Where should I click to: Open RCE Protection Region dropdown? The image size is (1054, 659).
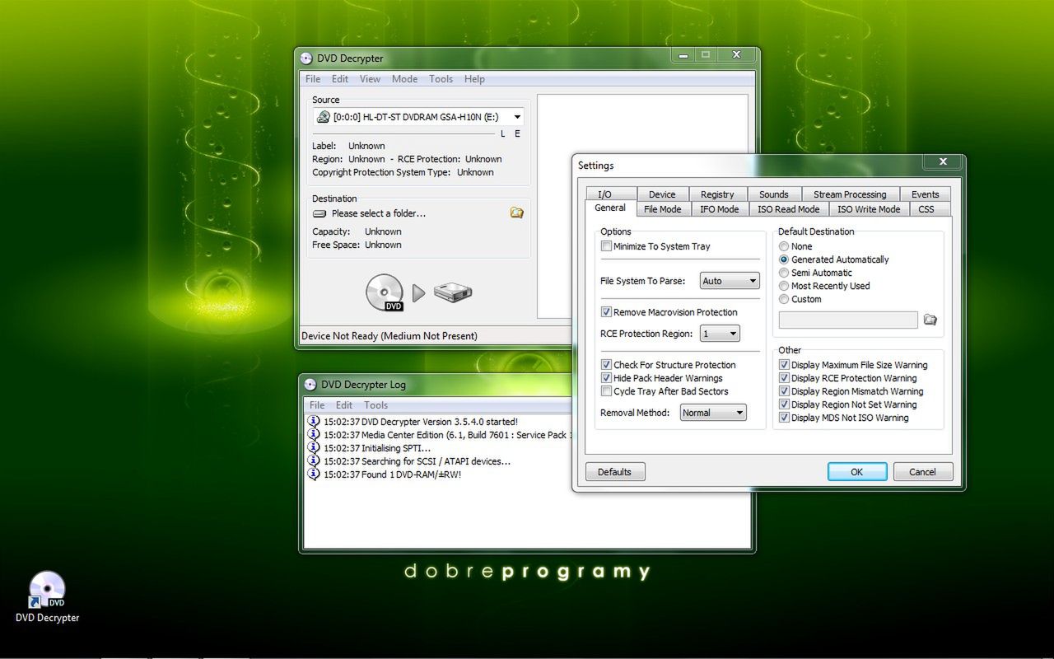tap(720, 334)
